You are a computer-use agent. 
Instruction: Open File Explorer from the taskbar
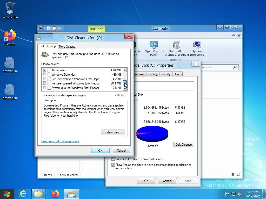click(x=38, y=194)
